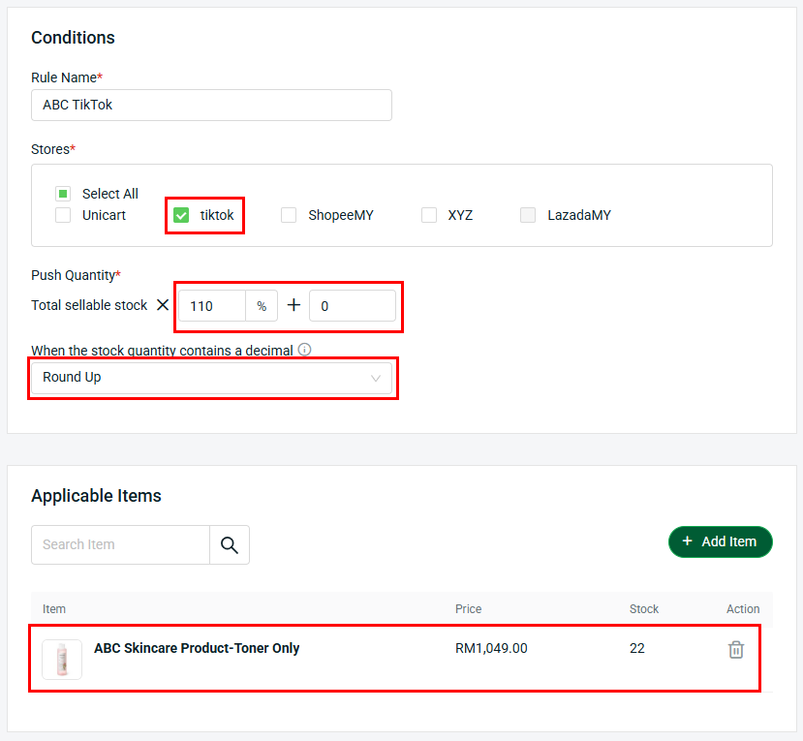Click the Price column header
The height and width of the screenshot is (741, 803).
(468, 609)
